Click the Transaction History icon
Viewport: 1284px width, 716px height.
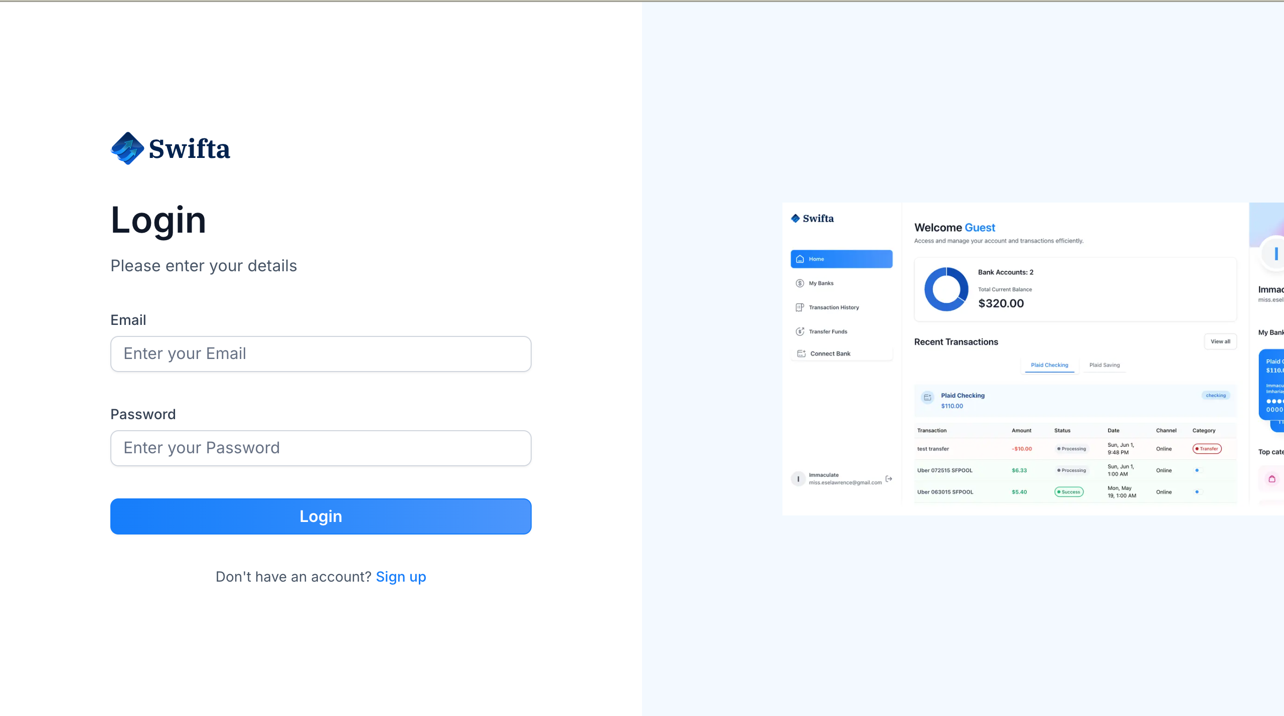[x=800, y=307]
